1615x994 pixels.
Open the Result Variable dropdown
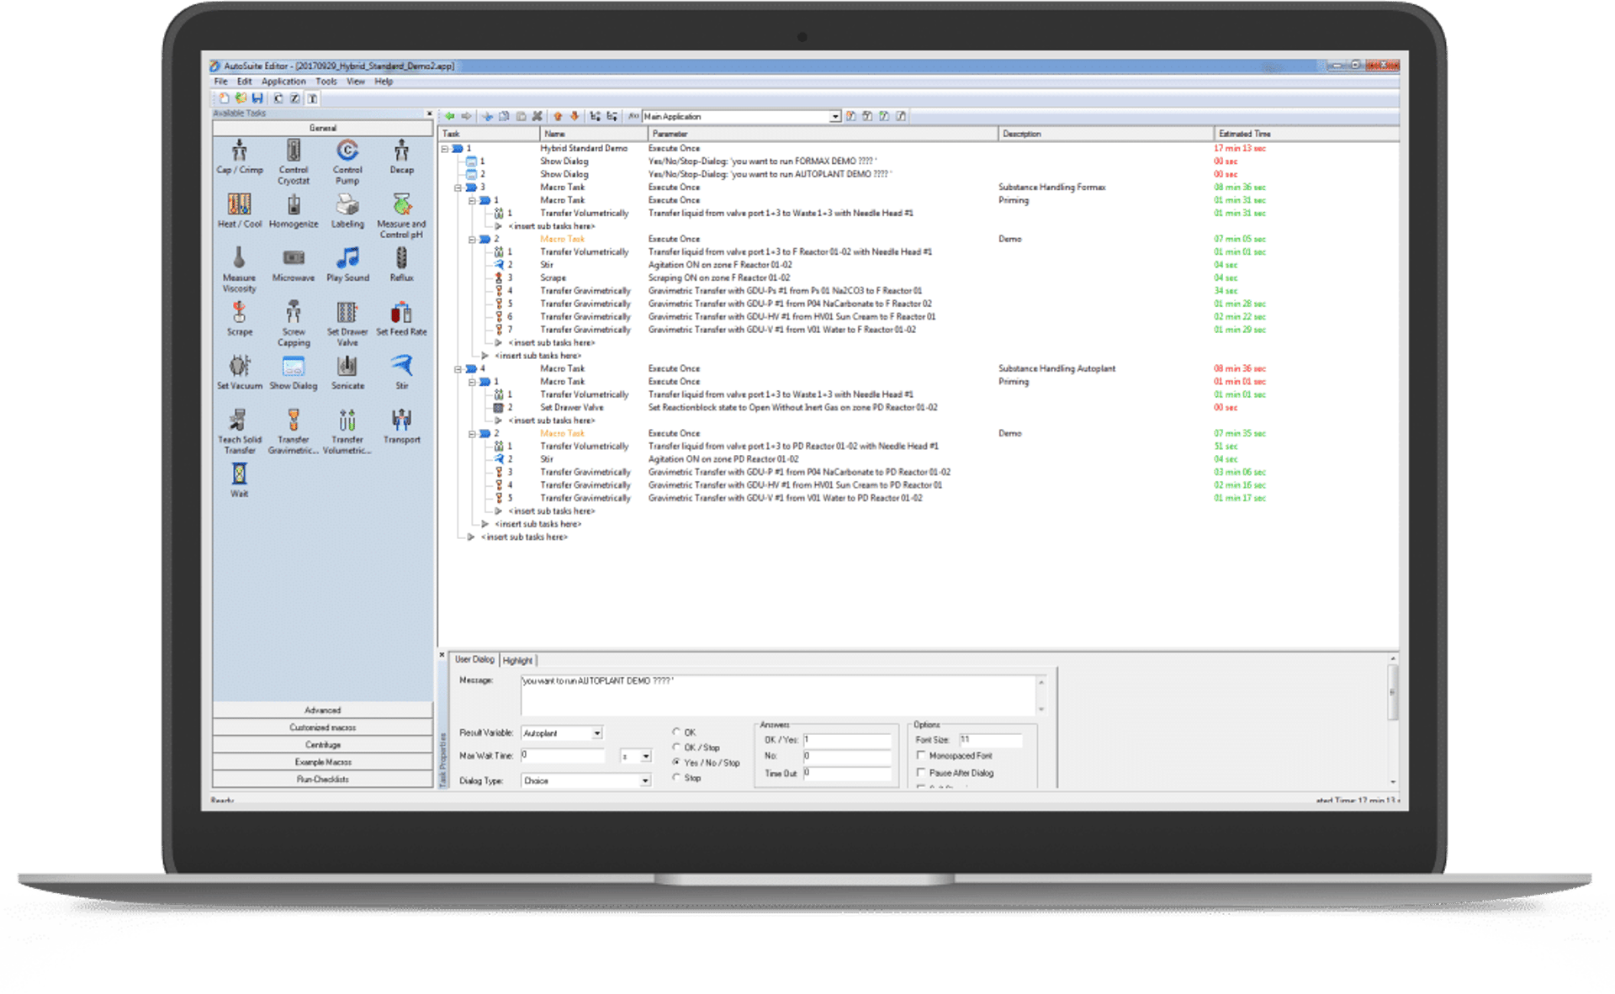pyautogui.click(x=597, y=732)
